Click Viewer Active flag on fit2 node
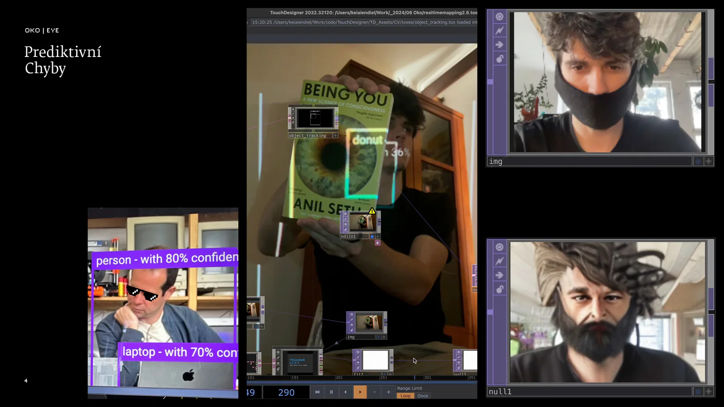 click(x=358, y=352)
